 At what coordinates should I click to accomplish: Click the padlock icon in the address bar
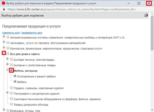pos(4,9)
